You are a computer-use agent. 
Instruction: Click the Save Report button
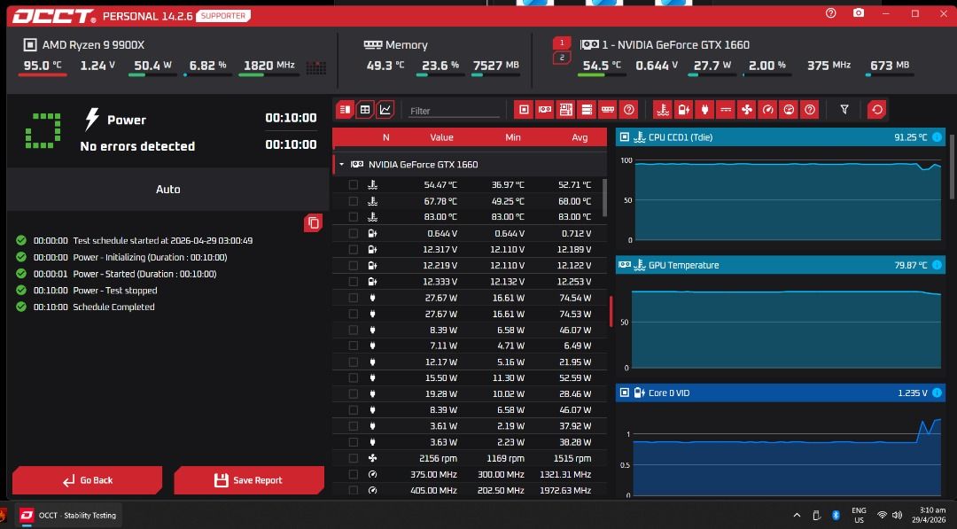click(x=249, y=480)
